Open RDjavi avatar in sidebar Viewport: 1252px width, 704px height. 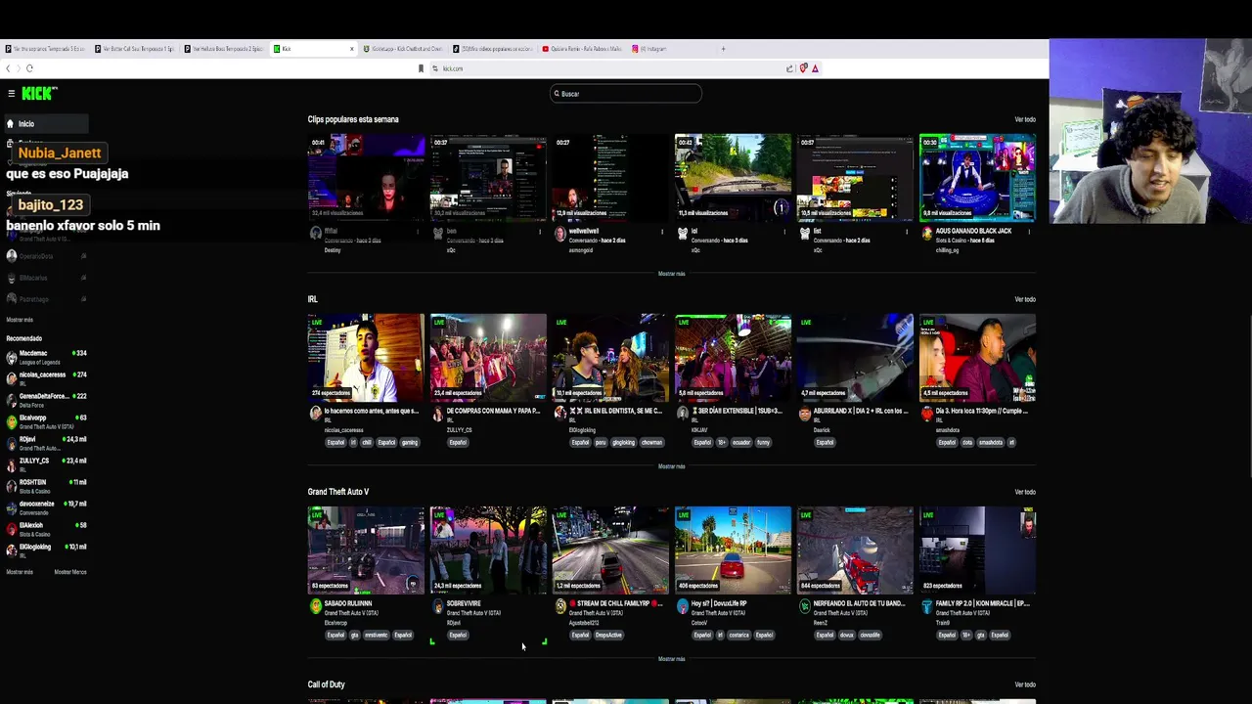pos(12,443)
